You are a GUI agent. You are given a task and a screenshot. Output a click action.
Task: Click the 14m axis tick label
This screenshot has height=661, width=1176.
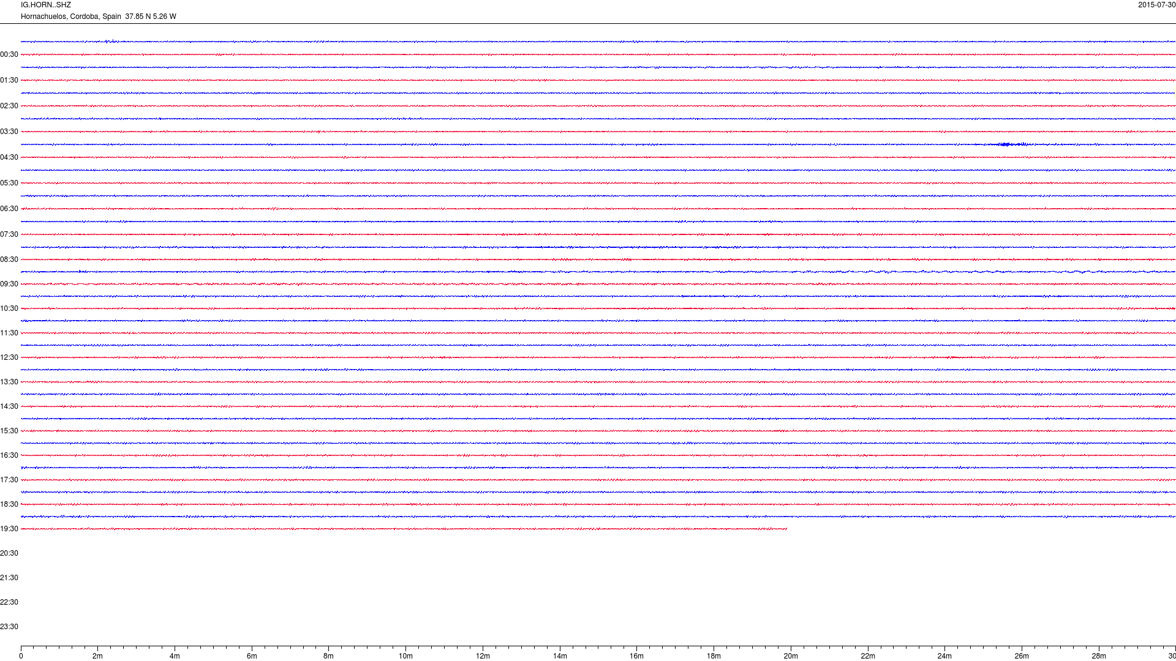(x=560, y=656)
